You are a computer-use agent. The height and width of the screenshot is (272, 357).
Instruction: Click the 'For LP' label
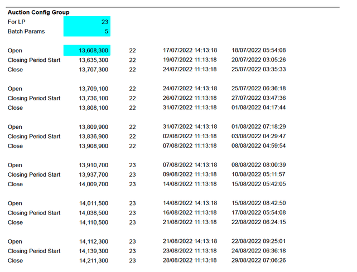(x=16, y=22)
